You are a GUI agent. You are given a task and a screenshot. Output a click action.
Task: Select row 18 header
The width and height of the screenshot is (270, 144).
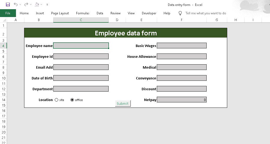tap(3, 122)
